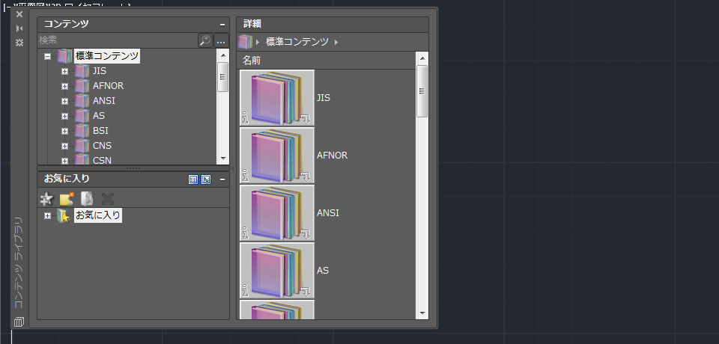719x344 pixels.
Task: Select the お気に入り item in favorites tree
Action: tap(98, 215)
